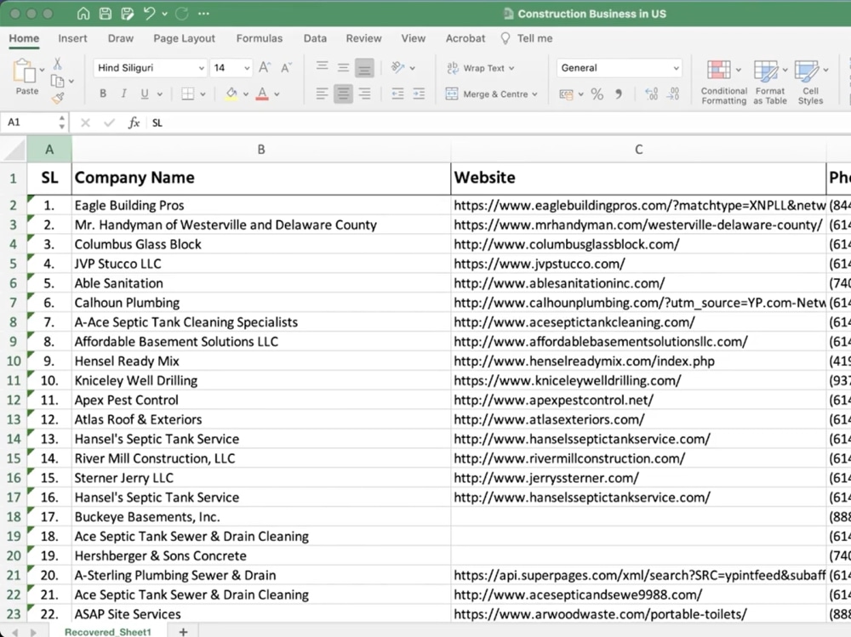Toggle top vertical alignment
This screenshot has width=851, height=637.
tap(322, 66)
